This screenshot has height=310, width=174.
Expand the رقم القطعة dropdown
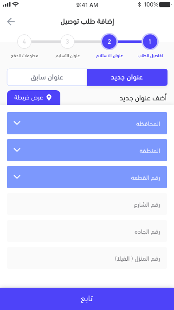click(87, 177)
